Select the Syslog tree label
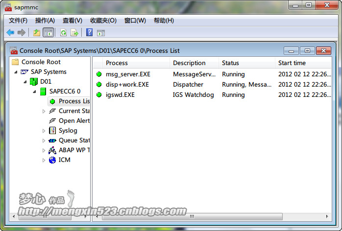The image size is (342, 231). coord(68,131)
